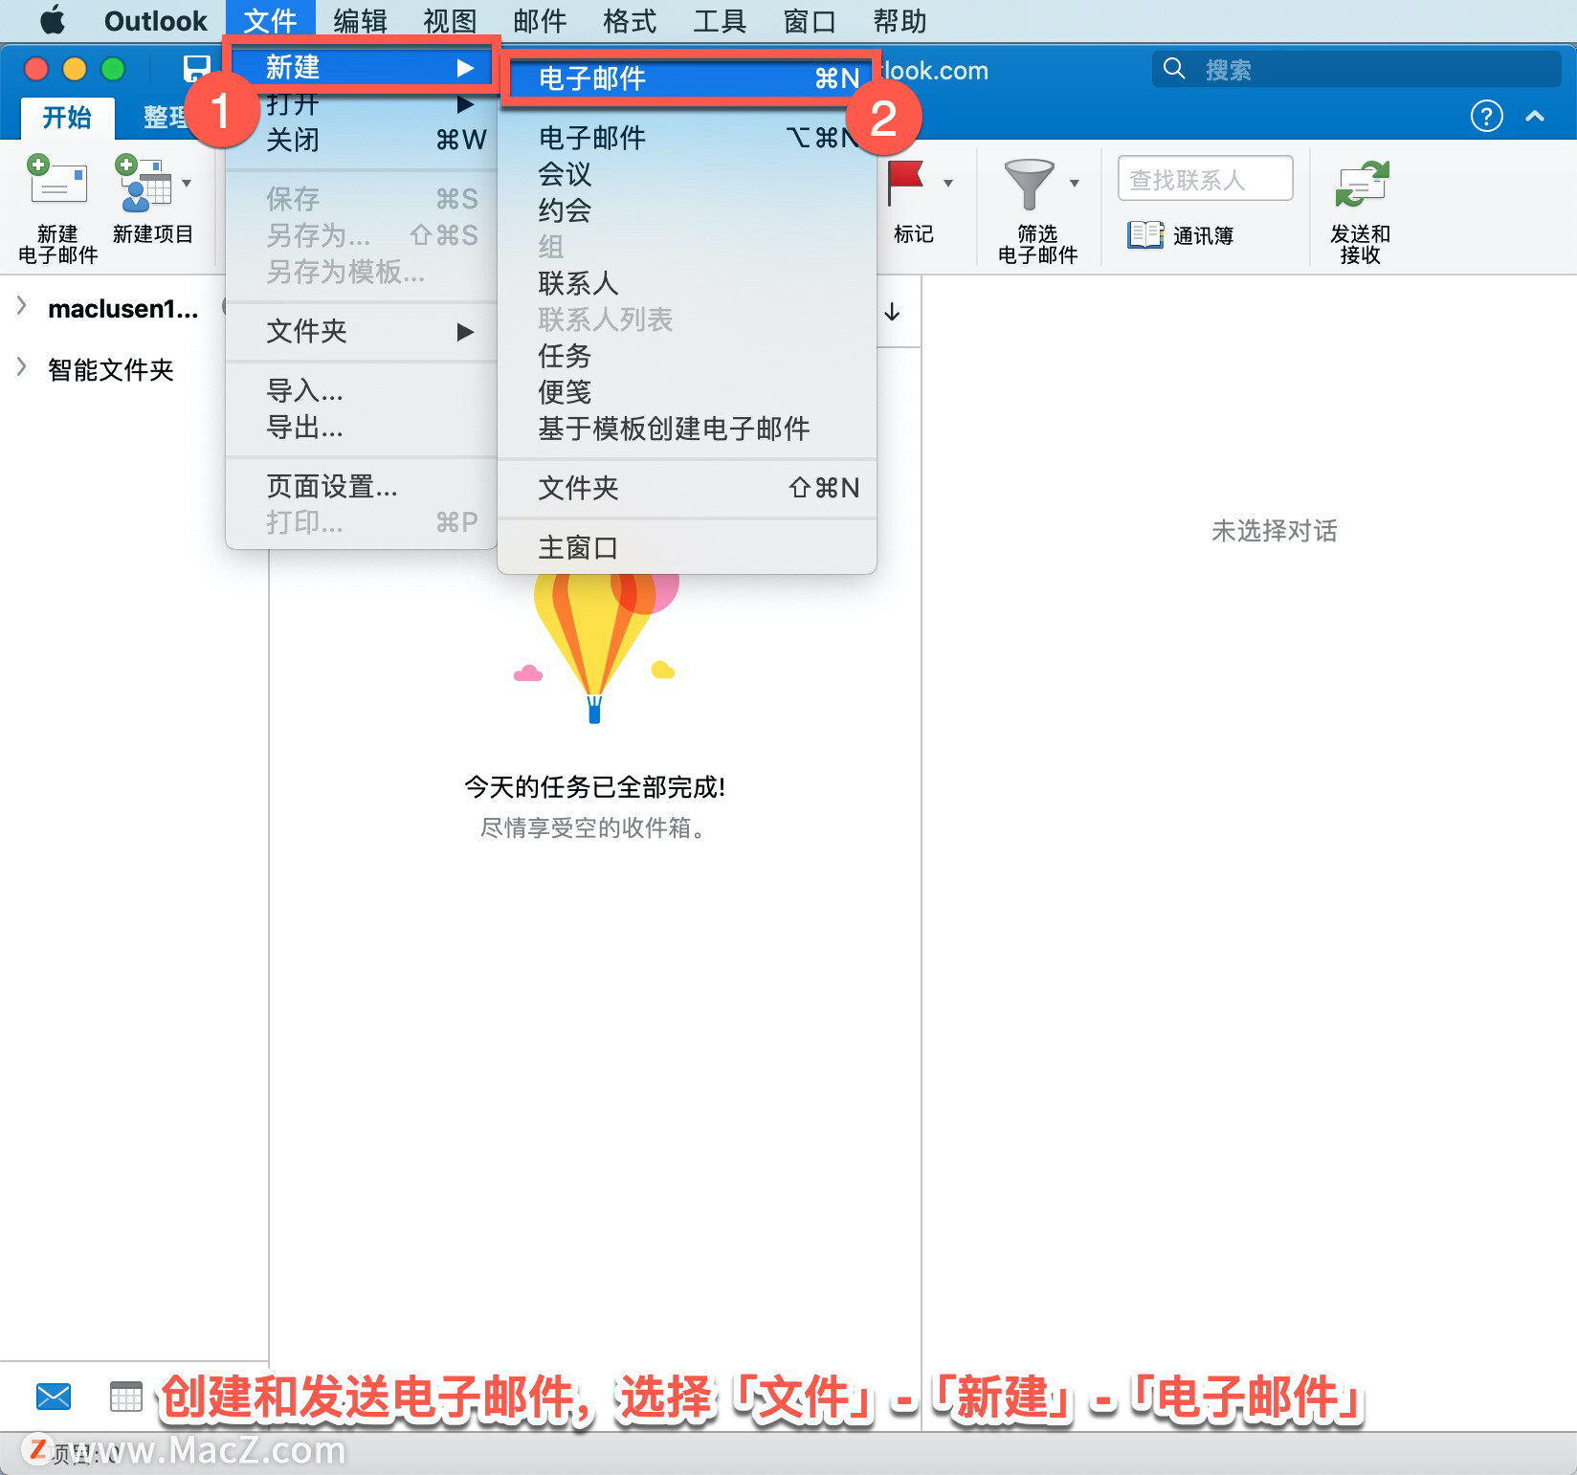Click the red flag 标记 icon
The width and height of the screenshot is (1577, 1475).
pyautogui.click(x=905, y=182)
